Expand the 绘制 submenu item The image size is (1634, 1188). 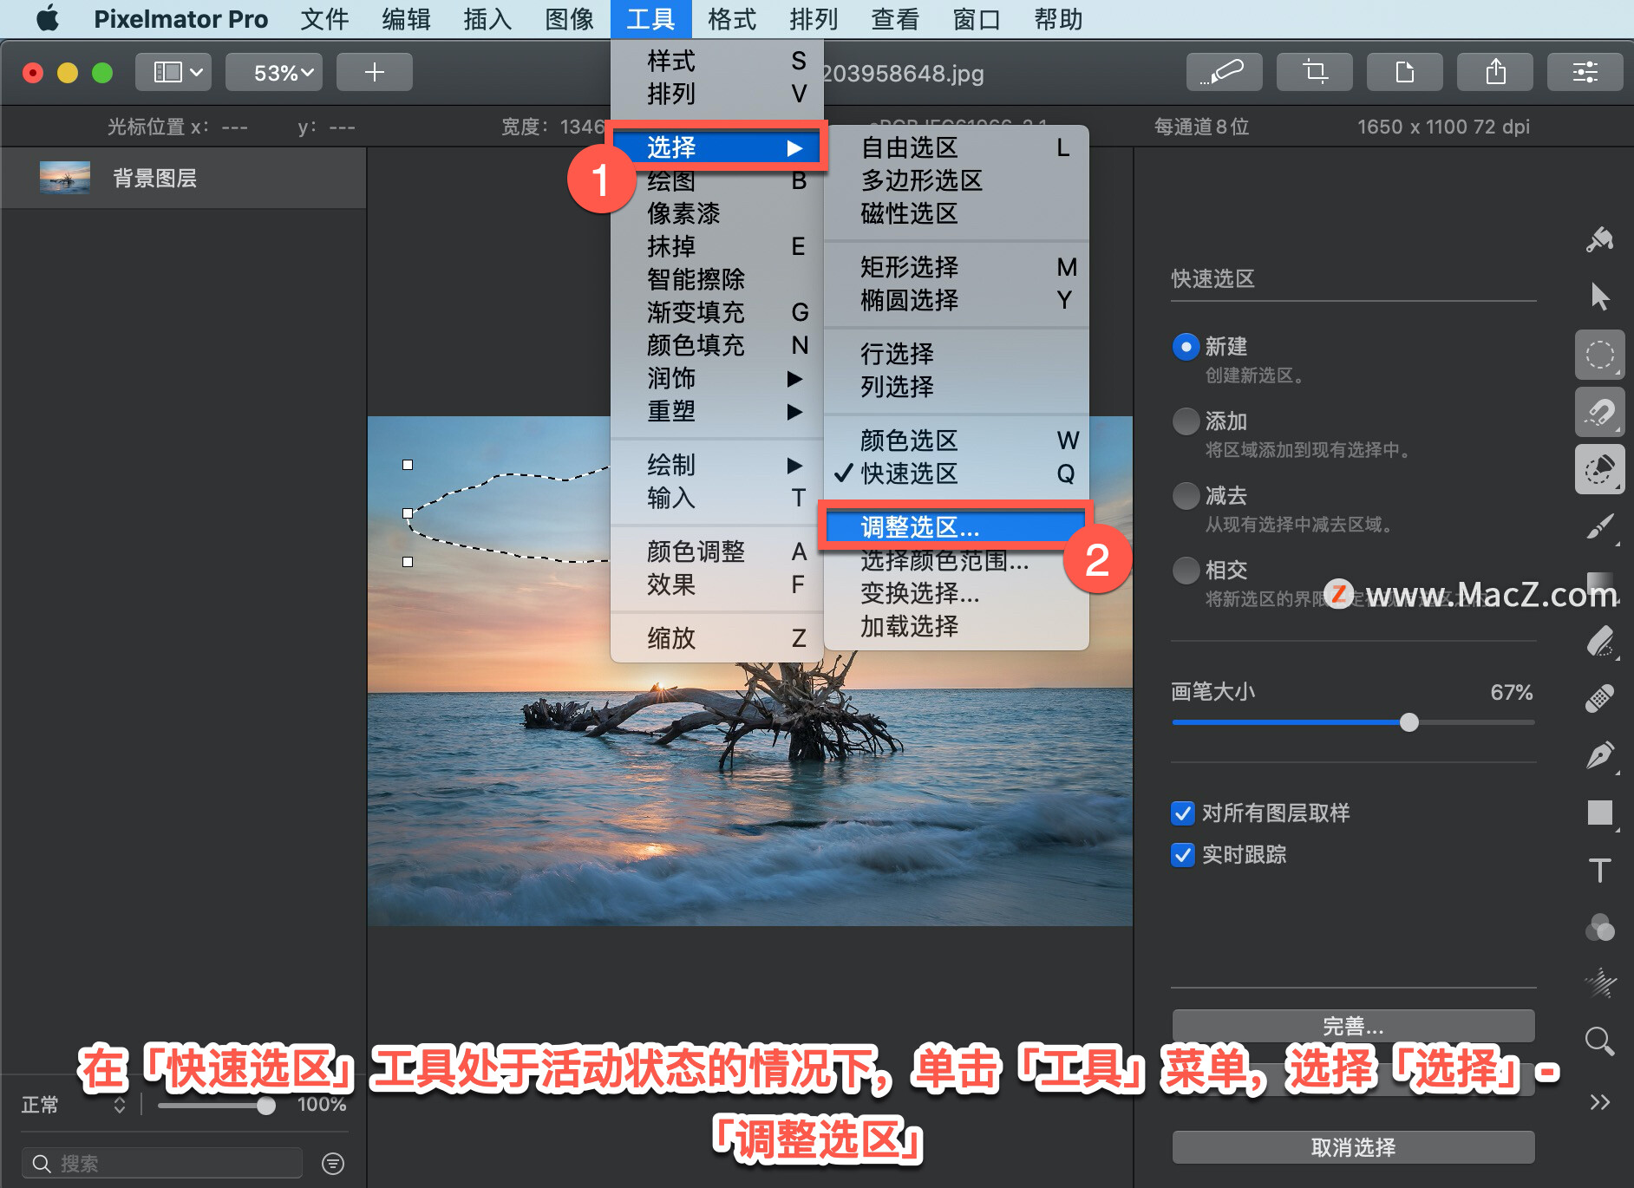[x=716, y=465]
